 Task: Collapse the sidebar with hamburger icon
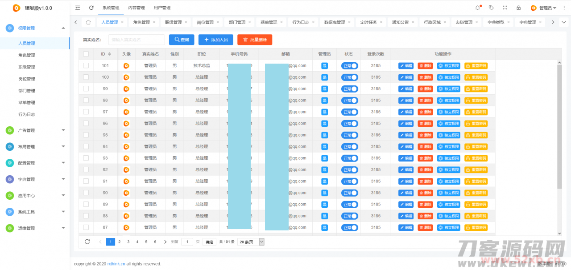(78, 8)
